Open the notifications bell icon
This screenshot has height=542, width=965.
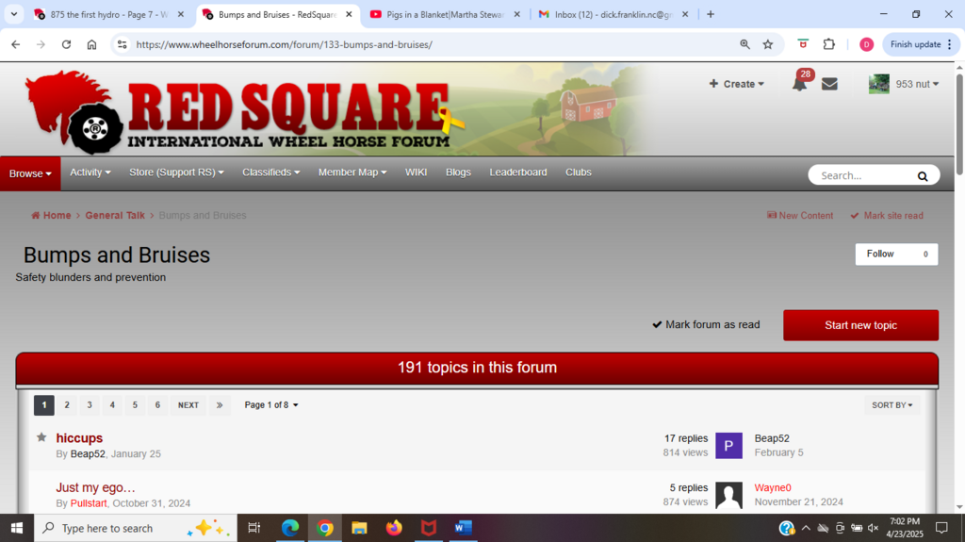[799, 84]
